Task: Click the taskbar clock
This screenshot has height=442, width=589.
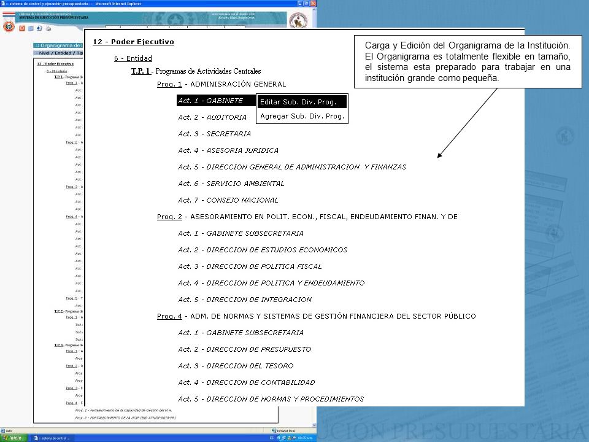Action: [x=305, y=438]
